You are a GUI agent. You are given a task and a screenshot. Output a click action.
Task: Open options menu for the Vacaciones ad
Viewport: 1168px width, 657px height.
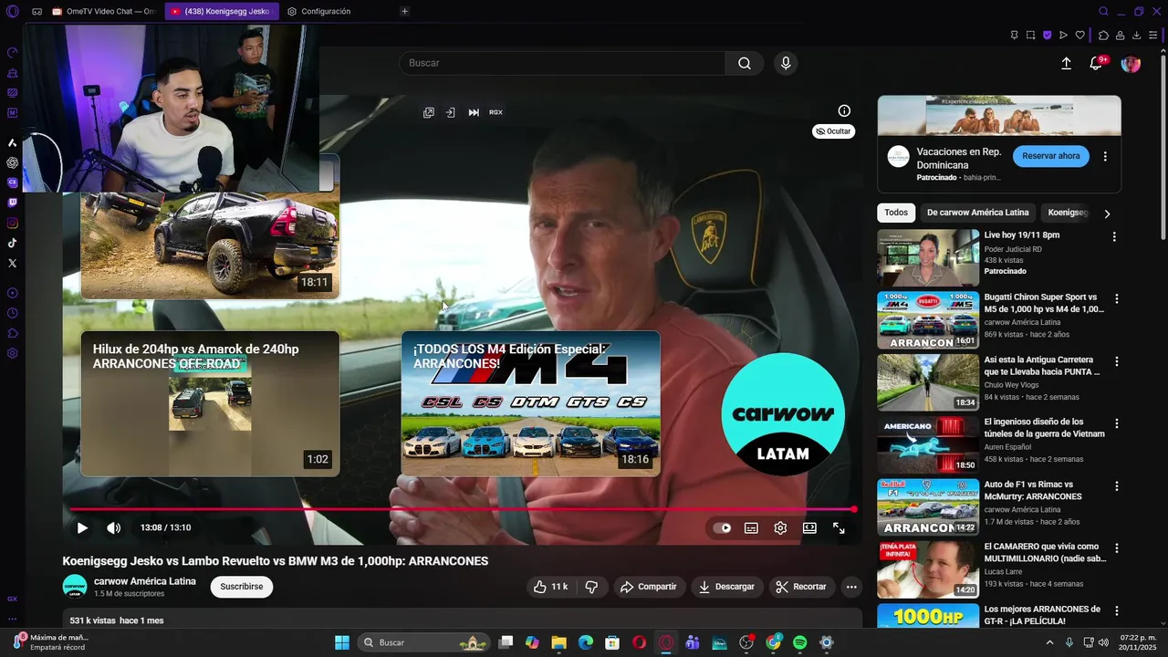click(1105, 156)
